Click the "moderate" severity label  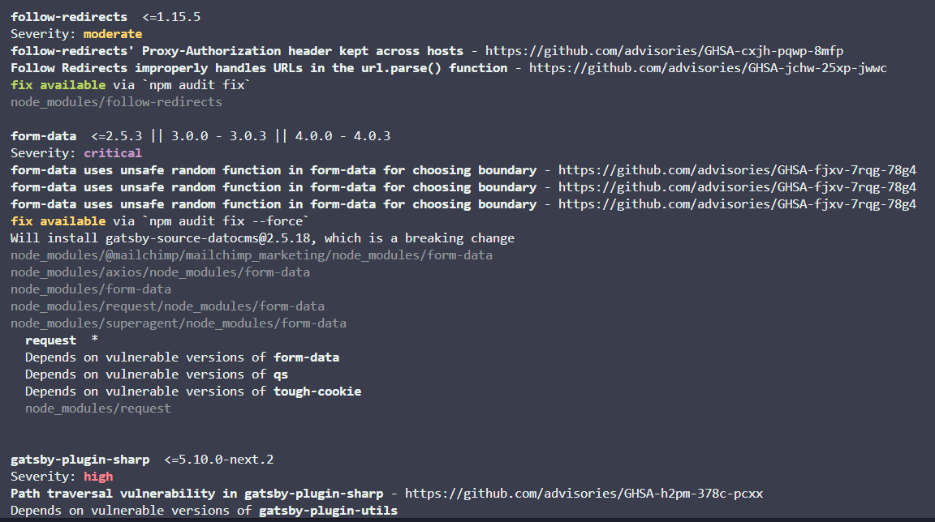pos(112,34)
